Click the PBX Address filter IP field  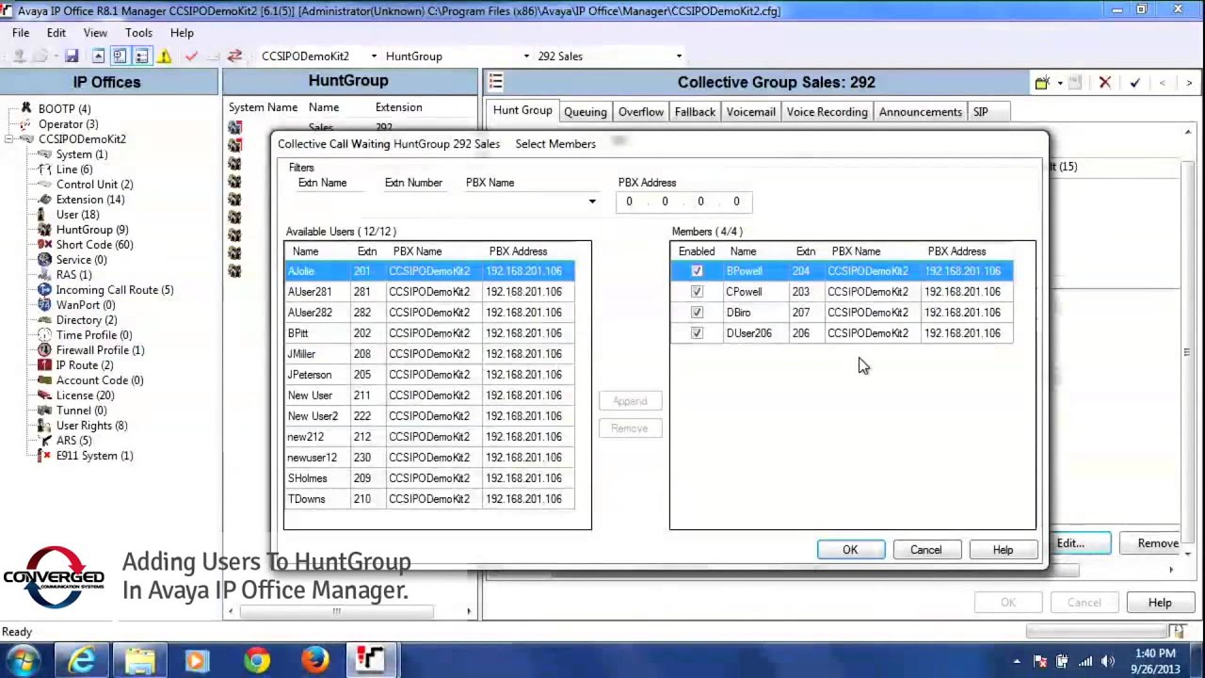[x=683, y=202]
